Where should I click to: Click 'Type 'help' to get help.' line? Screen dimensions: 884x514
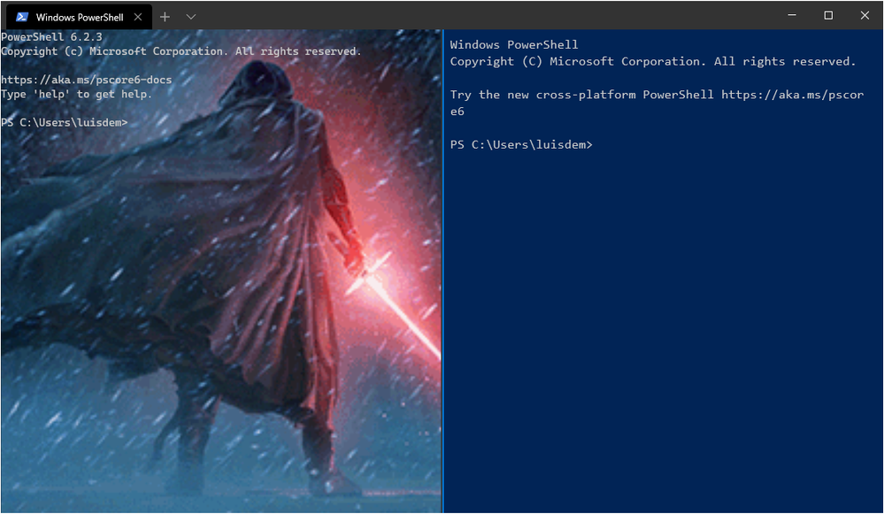[77, 94]
